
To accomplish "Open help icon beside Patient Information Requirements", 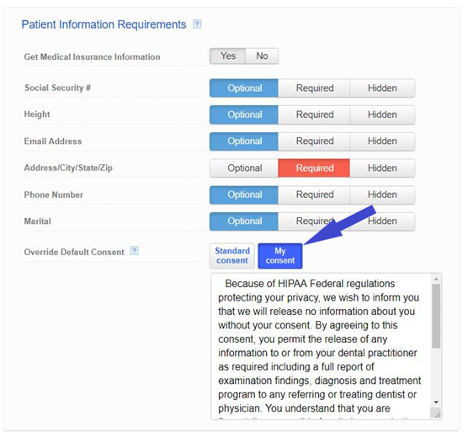I will [197, 24].
